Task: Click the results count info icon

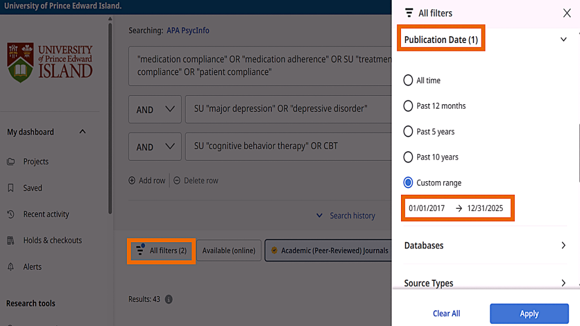Action: [x=168, y=299]
